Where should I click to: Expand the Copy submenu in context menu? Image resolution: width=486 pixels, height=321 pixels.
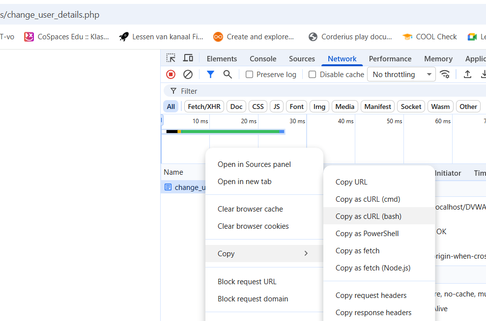[263, 254]
